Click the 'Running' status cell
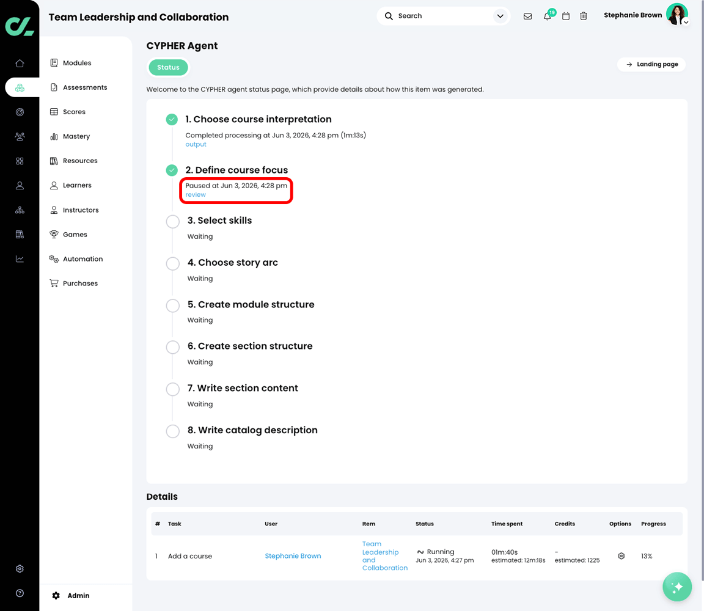This screenshot has width=704, height=611. (440, 552)
